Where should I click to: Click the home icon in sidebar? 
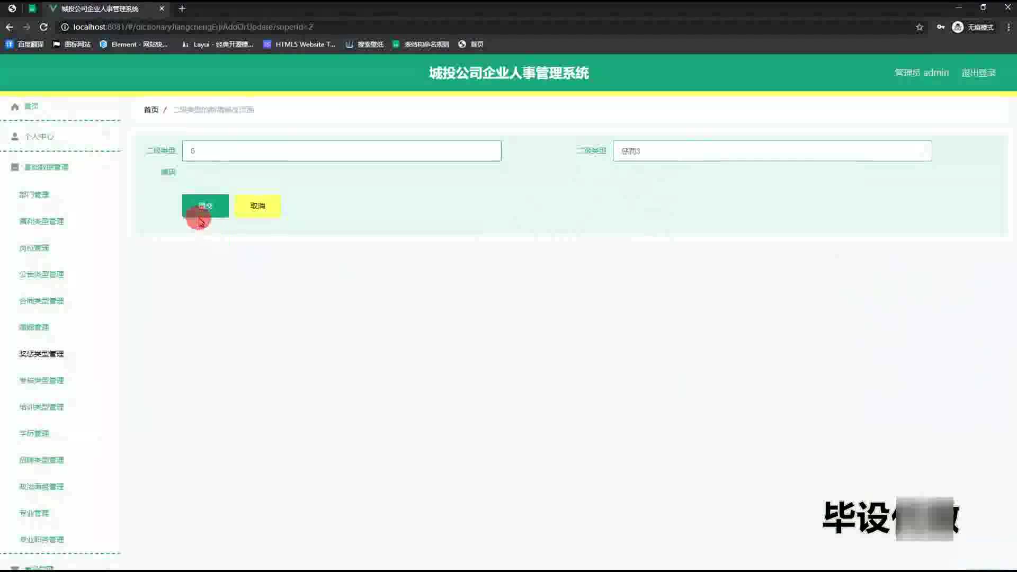(15, 106)
